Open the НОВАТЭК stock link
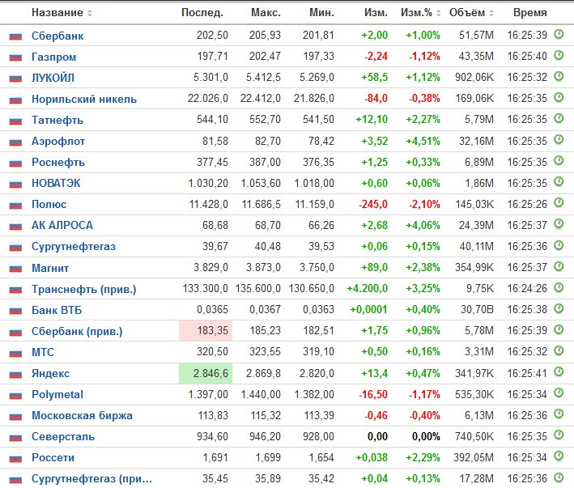The height and width of the screenshot is (488, 574). tap(56, 183)
